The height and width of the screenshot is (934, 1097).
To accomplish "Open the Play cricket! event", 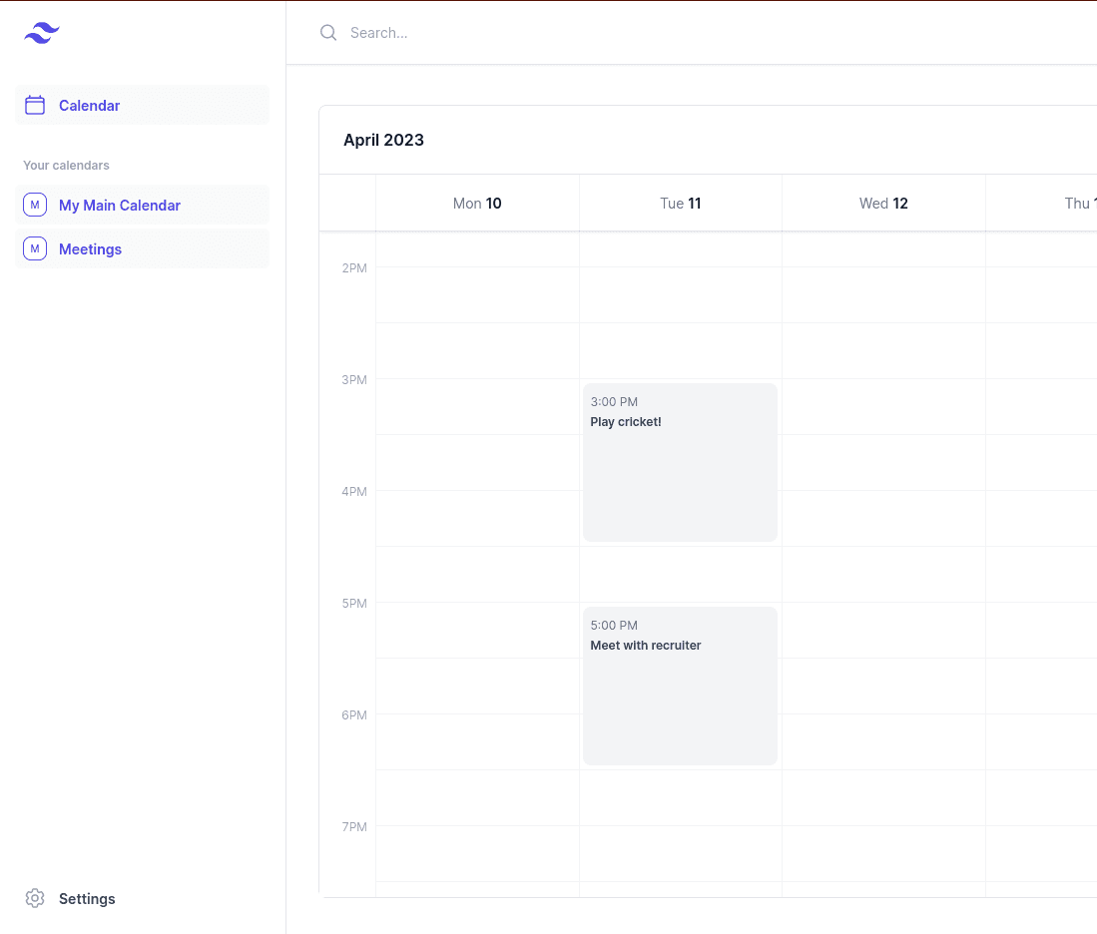I will 680,462.
